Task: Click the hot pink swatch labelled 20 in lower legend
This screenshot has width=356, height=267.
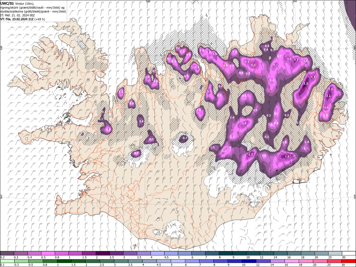Action: [x=320, y=261]
